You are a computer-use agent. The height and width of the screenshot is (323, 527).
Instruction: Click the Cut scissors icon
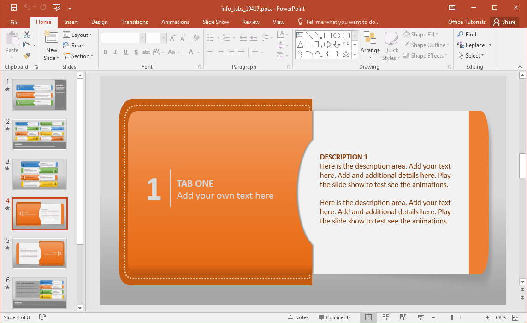pyautogui.click(x=27, y=35)
